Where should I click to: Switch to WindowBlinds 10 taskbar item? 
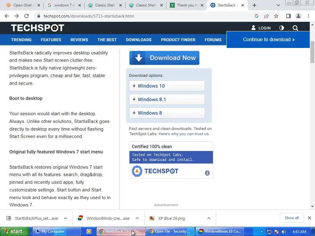[220, 231]
